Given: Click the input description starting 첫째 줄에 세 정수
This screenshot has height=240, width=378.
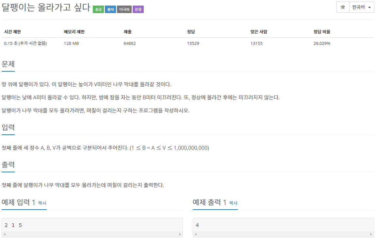Looking at the screenshot, I should pyautogui.click(x=105, y=148).
